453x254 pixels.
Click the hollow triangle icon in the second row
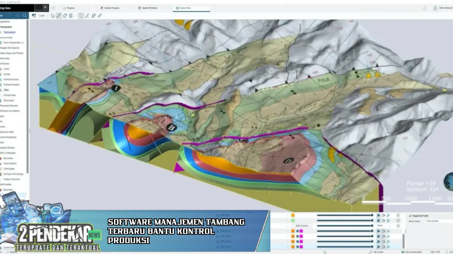coord(388,220)
